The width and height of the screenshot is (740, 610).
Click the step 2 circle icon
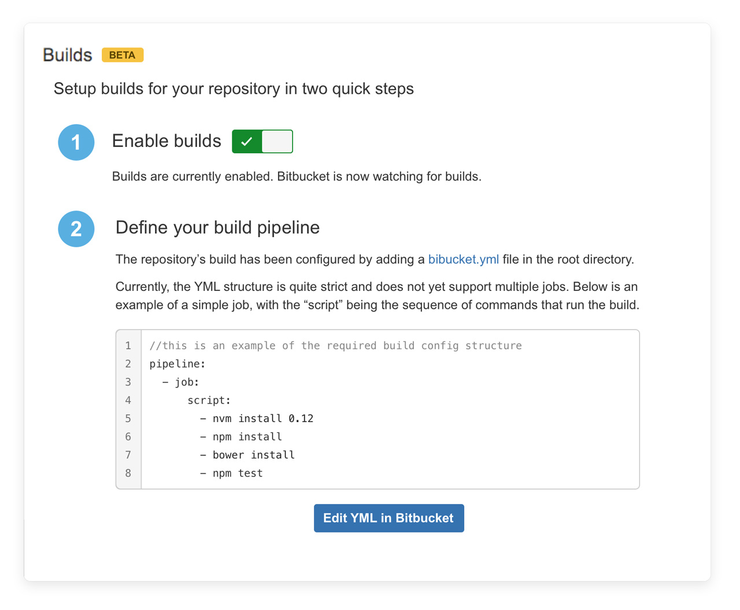(76, 229)
